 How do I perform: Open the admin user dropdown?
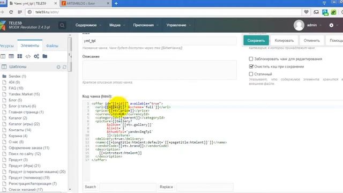click(314, 25)
